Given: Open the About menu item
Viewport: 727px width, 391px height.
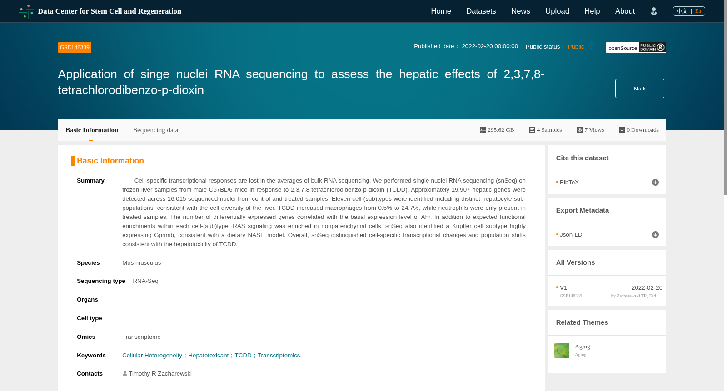Looking at the screenshot, I should (x=625, y=11).
